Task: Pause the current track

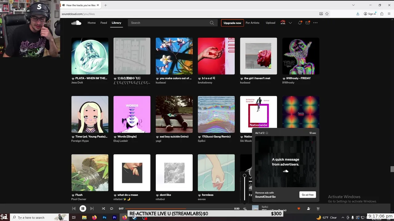Action: tap(83, 208)
